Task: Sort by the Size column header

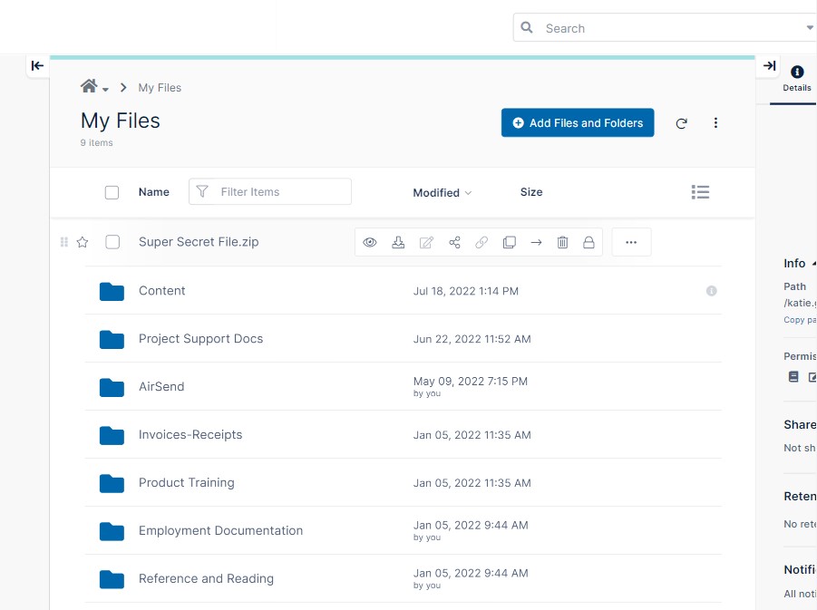Action: coord(531,192)
